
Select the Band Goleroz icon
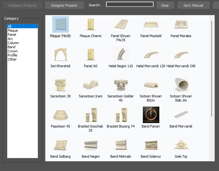[x=151, y=145]
